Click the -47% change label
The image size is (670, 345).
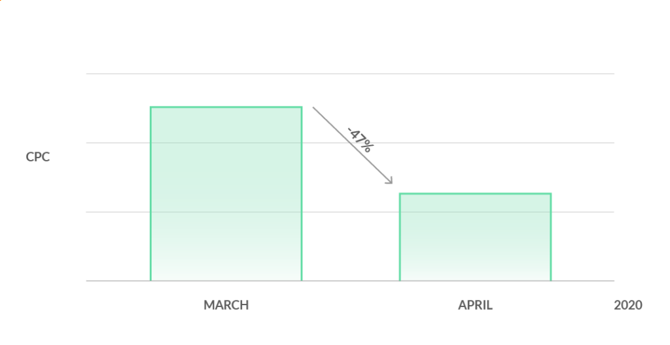pyautogui.click(x=360, y=140)
